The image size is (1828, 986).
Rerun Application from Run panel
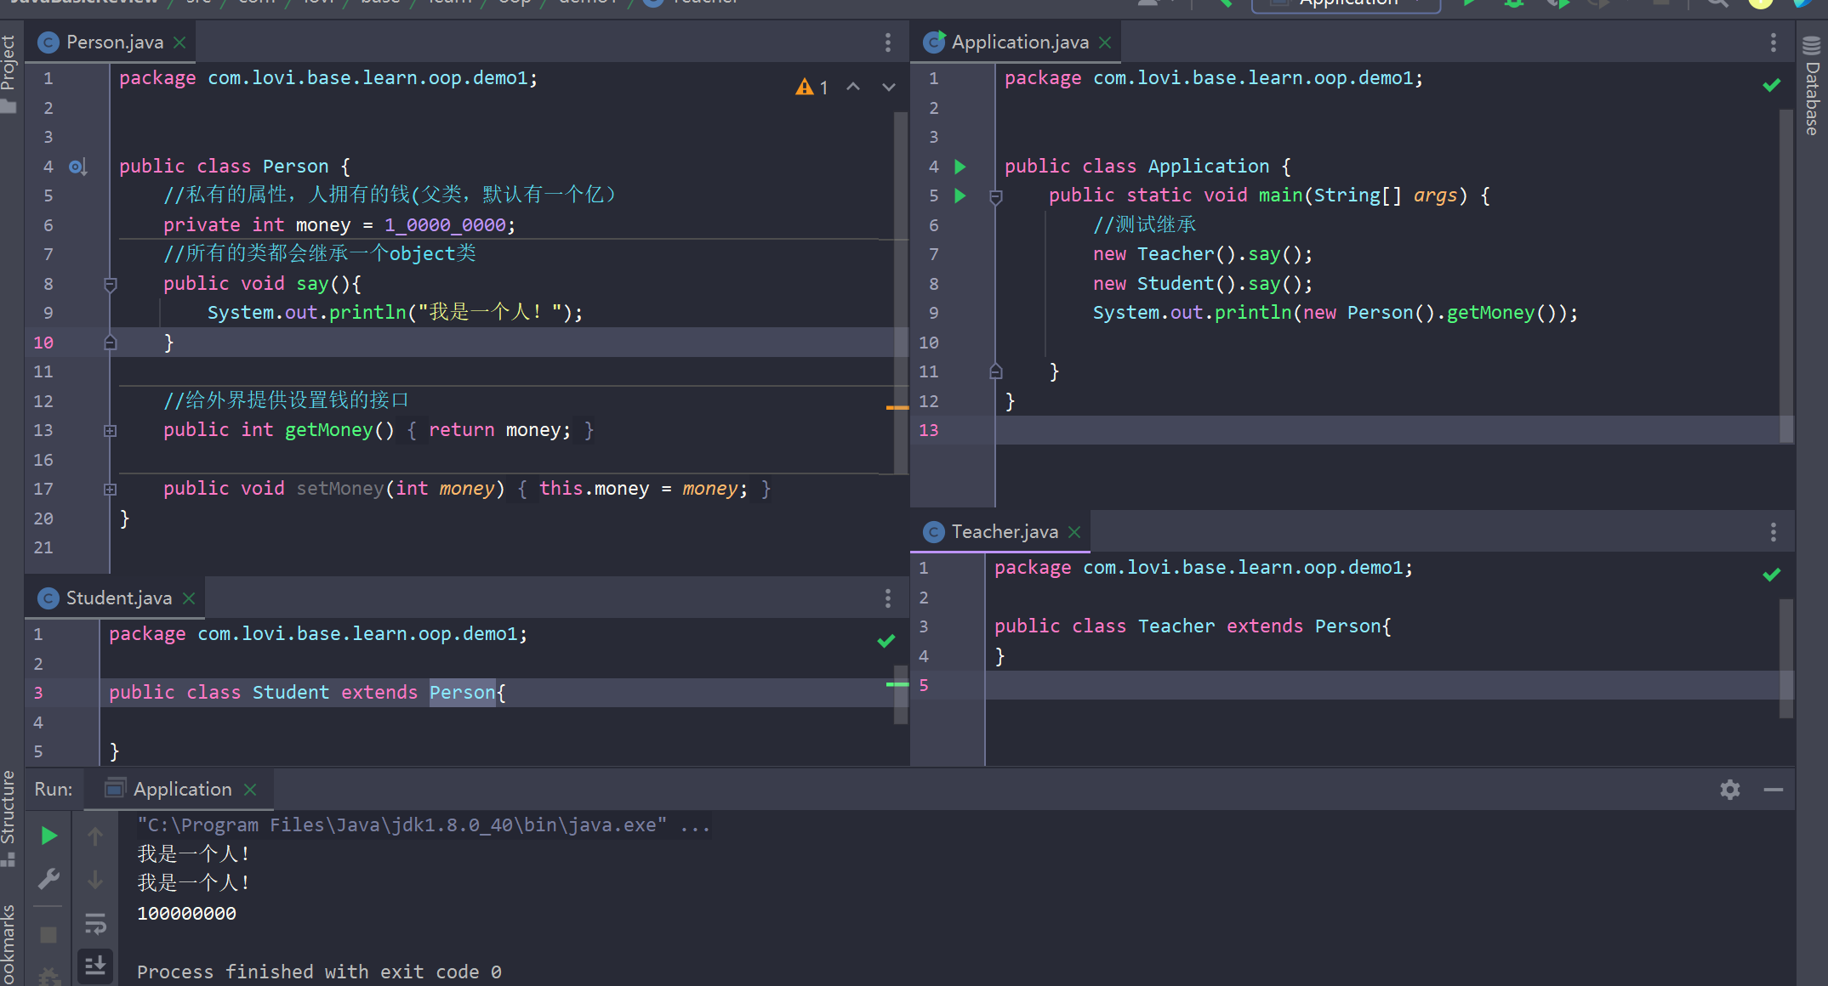(49, 836)
